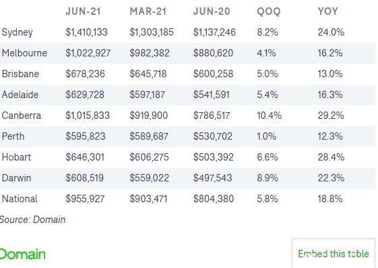Select the JUN-21 column header

(83, 11)
